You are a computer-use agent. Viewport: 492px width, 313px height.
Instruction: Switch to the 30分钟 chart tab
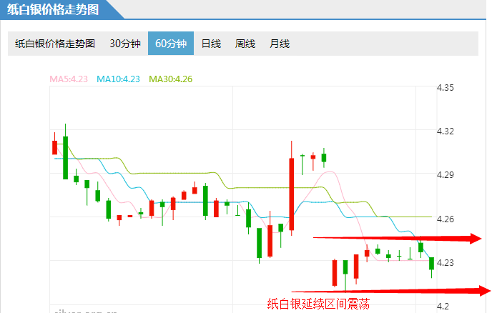tap(124, 44)
